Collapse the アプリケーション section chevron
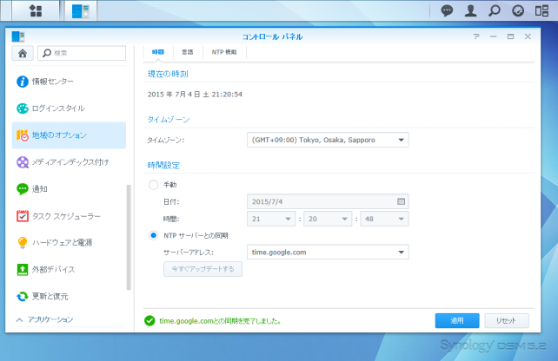Image resolution: width=558 pixels, height=361 pixels. point(20,320)
